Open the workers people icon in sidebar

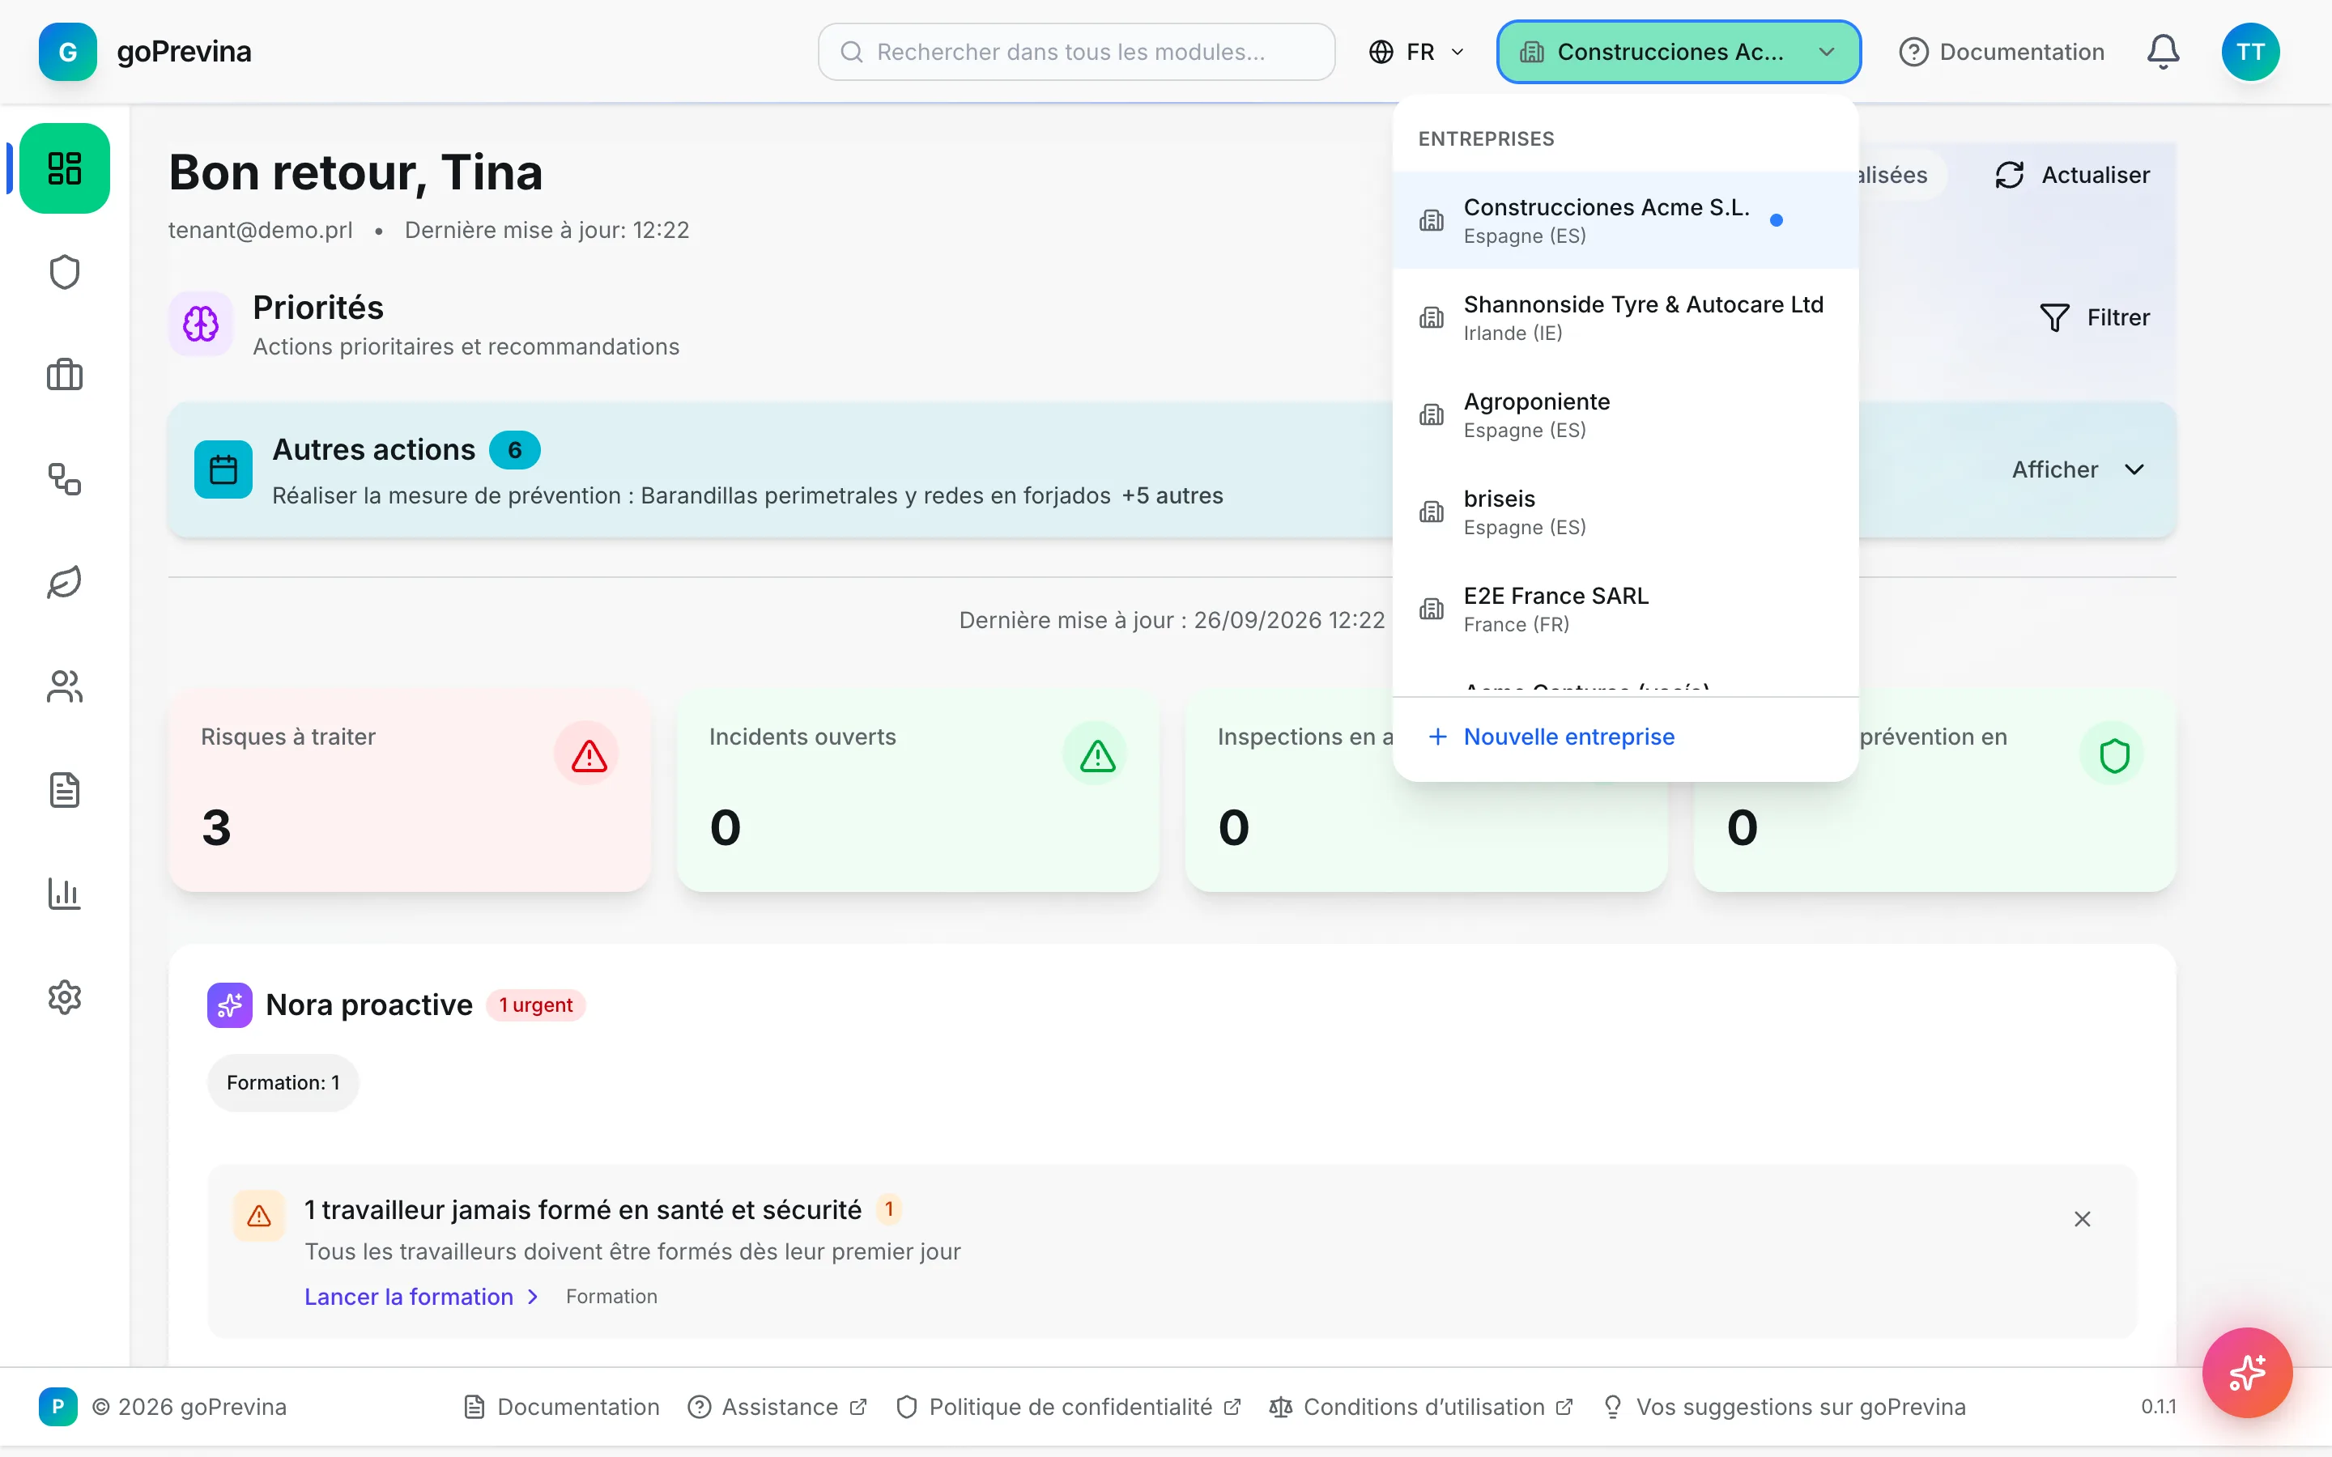pos(65,686)
